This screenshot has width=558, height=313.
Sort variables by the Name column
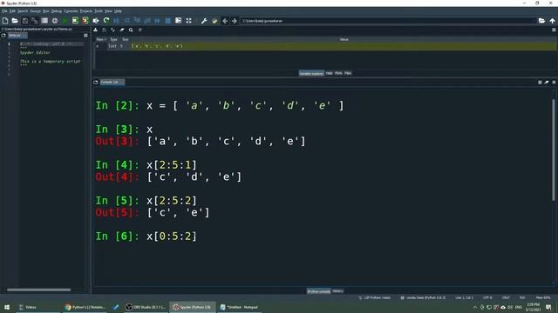pyautogui.click(x=101, y=40)
